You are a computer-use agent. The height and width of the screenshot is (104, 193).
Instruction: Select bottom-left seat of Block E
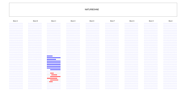point(86,88)
